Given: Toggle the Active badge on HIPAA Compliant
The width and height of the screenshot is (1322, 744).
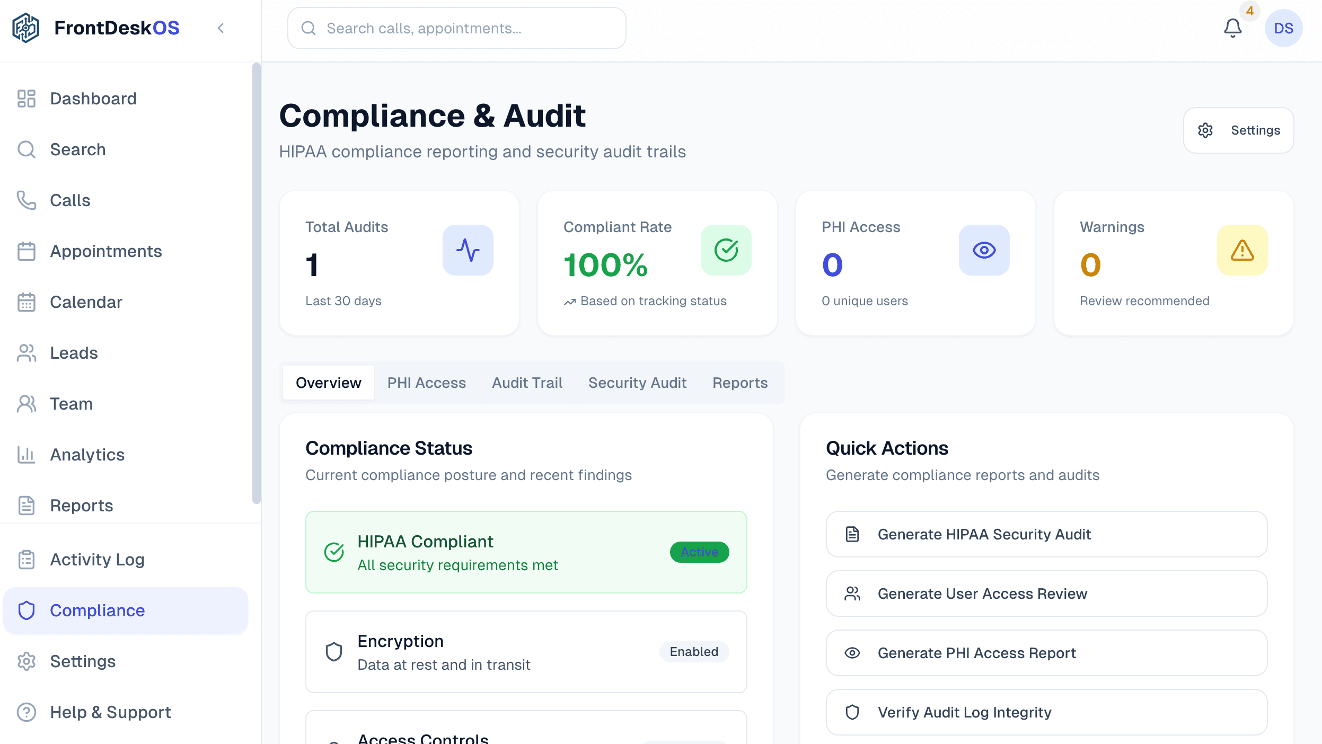Looking at the screenshot, I should pyautogui.click(x=699, y=552).
